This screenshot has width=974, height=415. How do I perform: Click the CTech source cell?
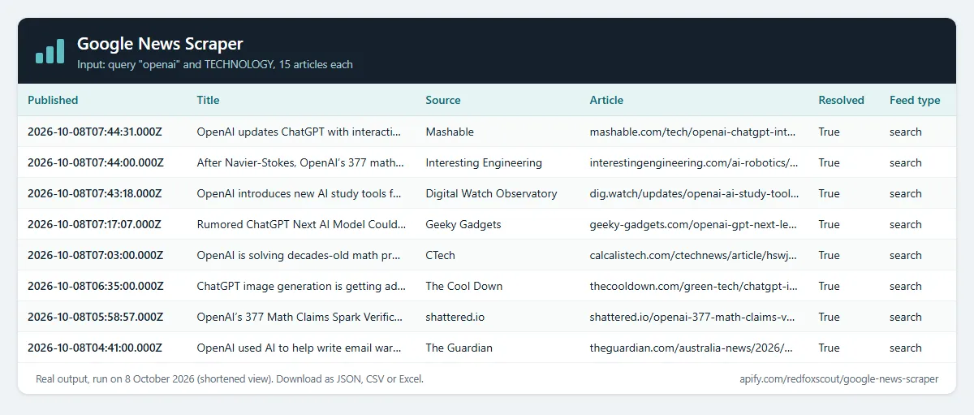pos(441,255)
